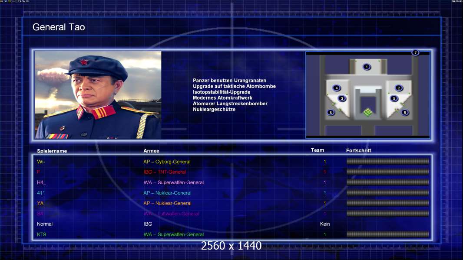The height and width of the screenshot is (260, 463).
Task: Click 'Panzer benutzen Urangranaten' line
Action: [229, 81]
